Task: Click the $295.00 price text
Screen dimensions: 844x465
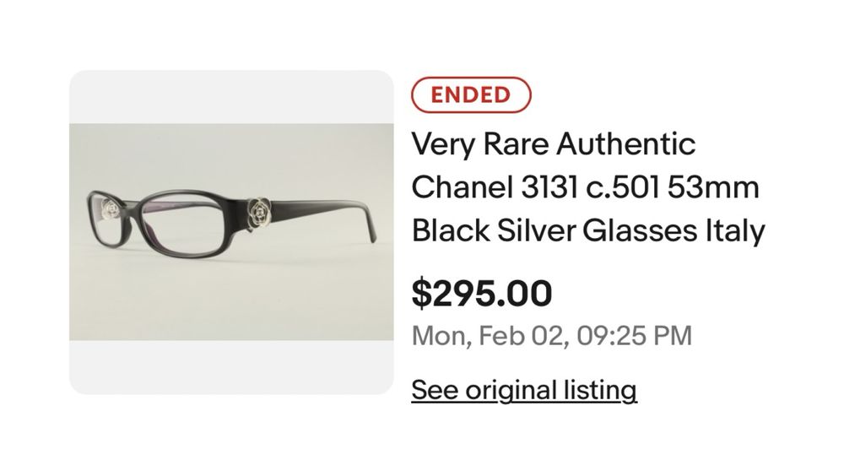Action: click(x=482, y=294)
